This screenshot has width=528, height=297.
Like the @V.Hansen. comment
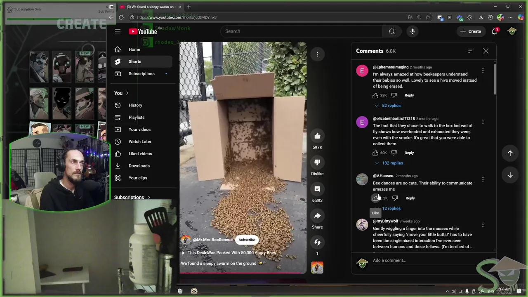pyautogui.click(x=375, y=198)
